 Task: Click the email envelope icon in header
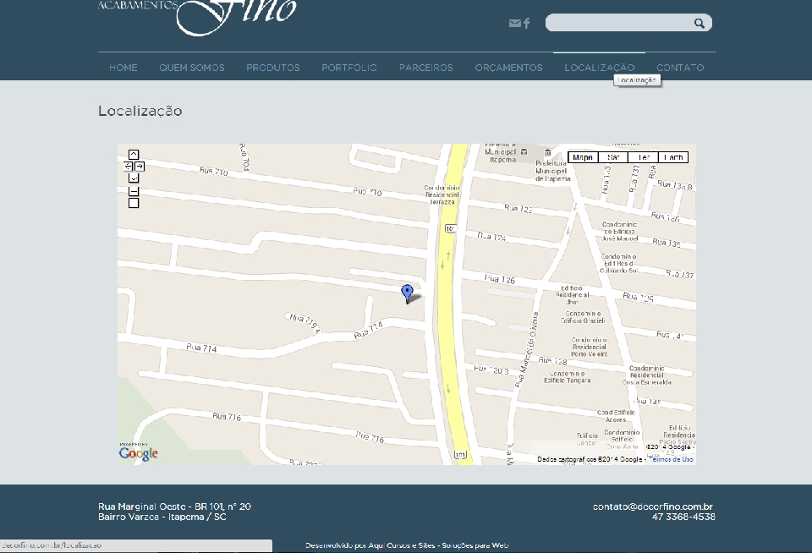[514, 24]
